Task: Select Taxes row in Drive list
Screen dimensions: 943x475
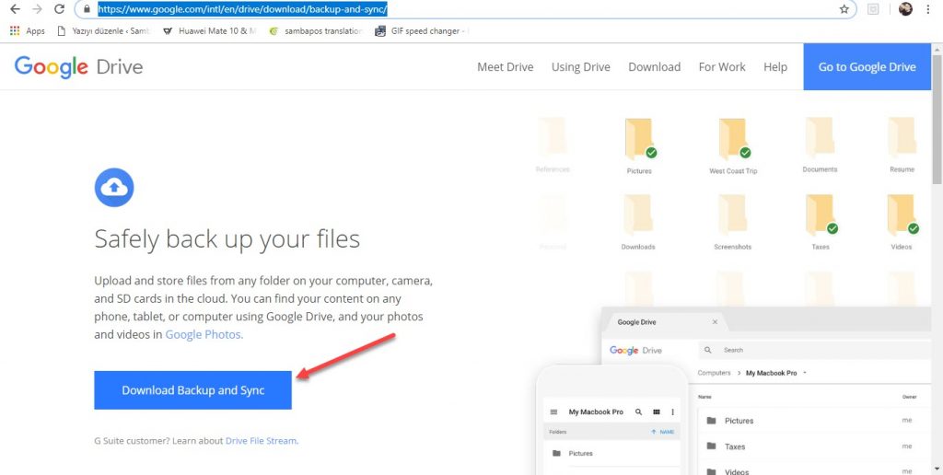Action: 814,446
